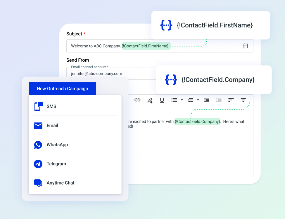The height and width of the screenshot is (219, 285).
Task: Open the Anytime Chat channel icon
Action: tap(38, 183)
